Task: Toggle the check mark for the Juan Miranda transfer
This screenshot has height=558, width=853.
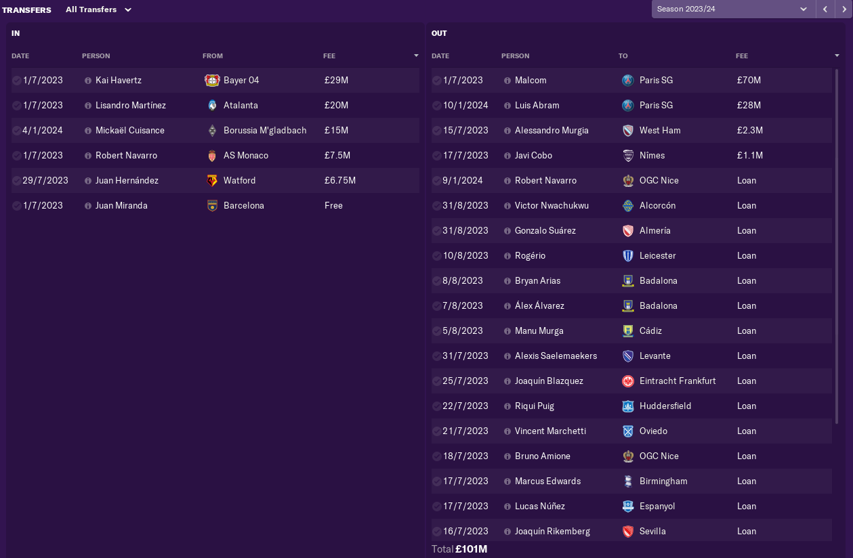Action: coord(17,206)
